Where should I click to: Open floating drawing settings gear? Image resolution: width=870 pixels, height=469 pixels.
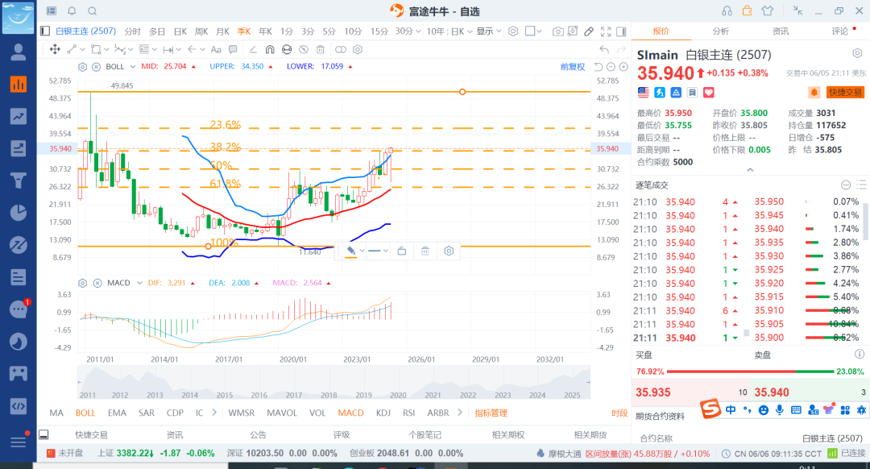tap(449, 251)
